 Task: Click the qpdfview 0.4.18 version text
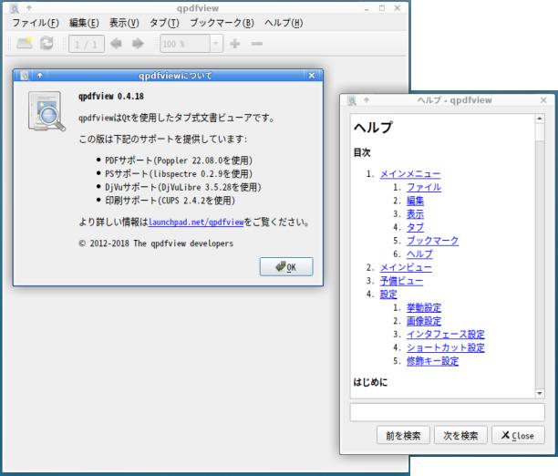click(111, 96)
